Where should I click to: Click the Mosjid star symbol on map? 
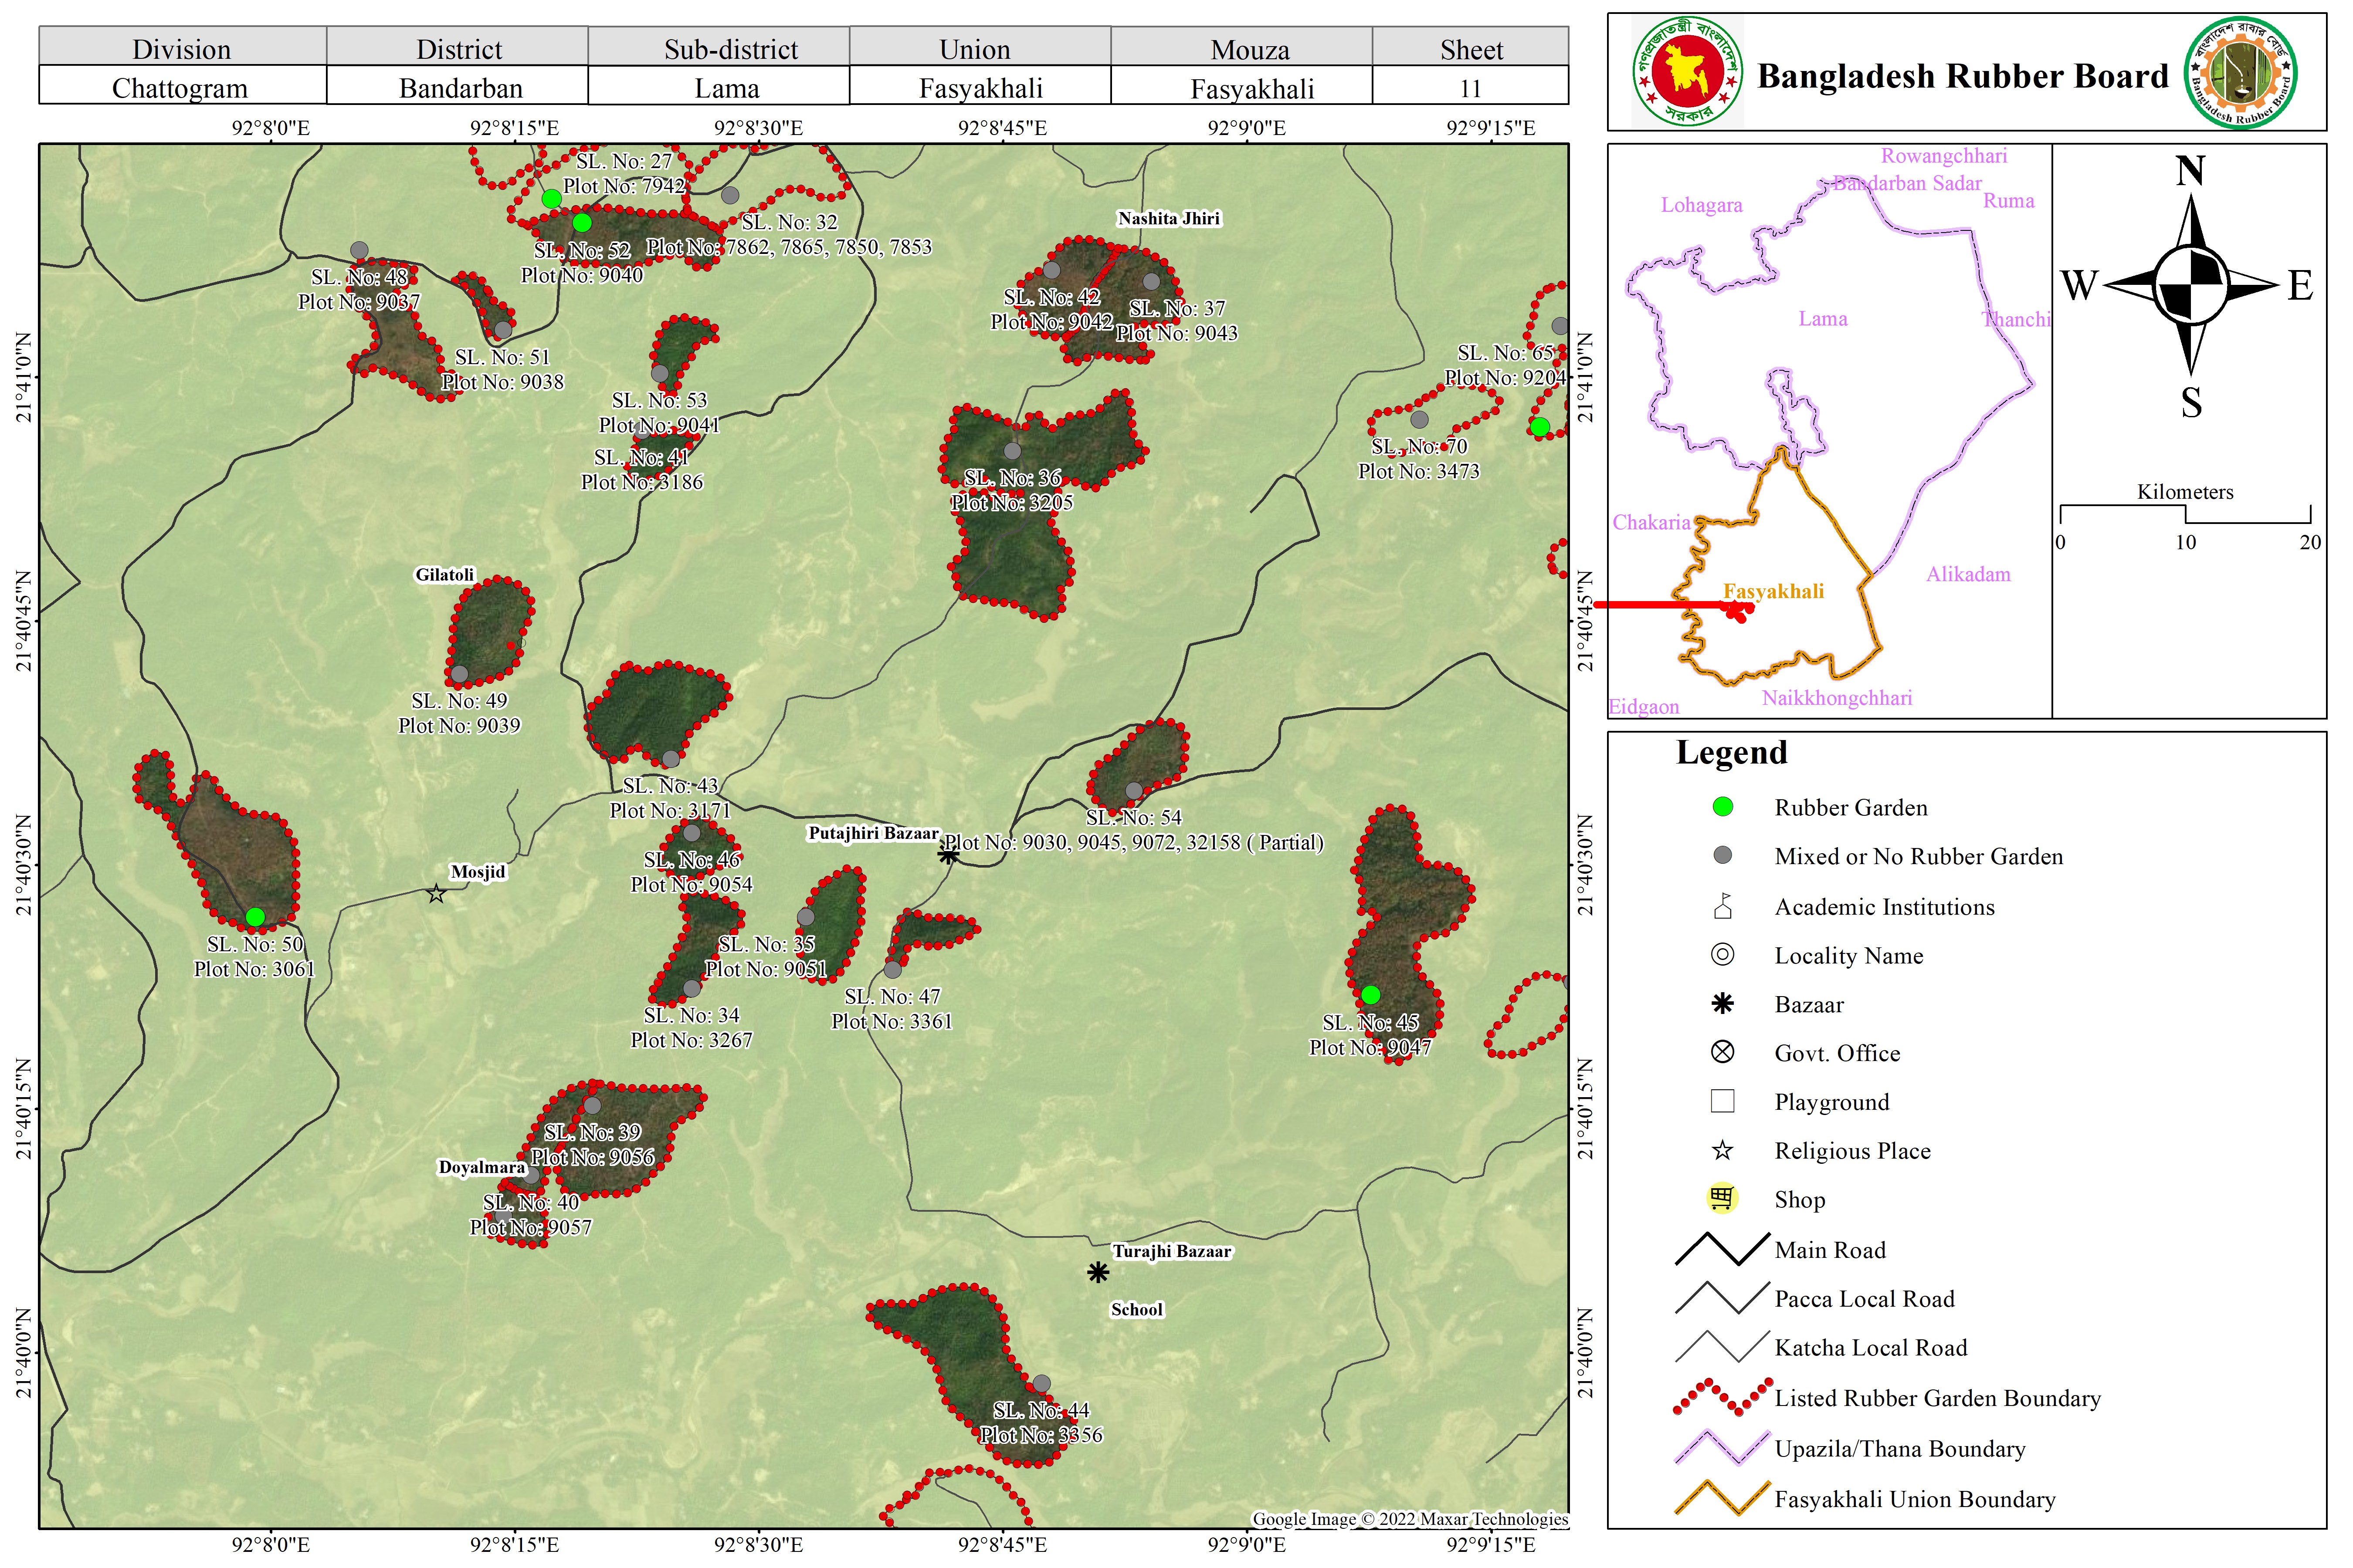436,894
